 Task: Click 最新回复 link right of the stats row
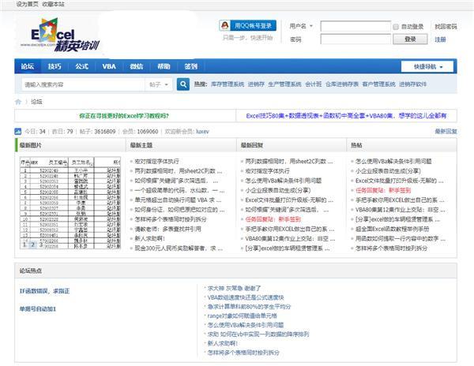click(446, 131)
